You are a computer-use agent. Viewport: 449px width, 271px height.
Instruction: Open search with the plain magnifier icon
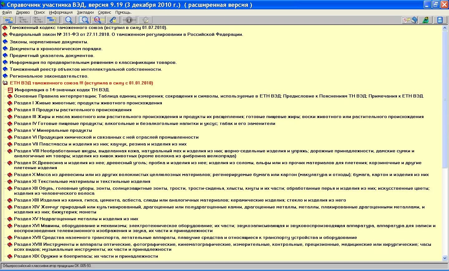point(69,20)
